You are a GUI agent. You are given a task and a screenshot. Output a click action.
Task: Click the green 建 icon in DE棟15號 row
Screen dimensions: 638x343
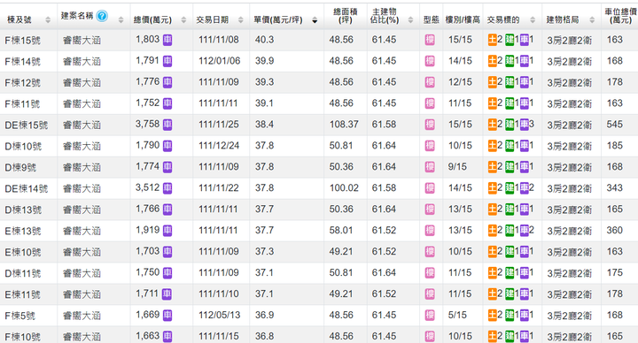tap(510, 125)
